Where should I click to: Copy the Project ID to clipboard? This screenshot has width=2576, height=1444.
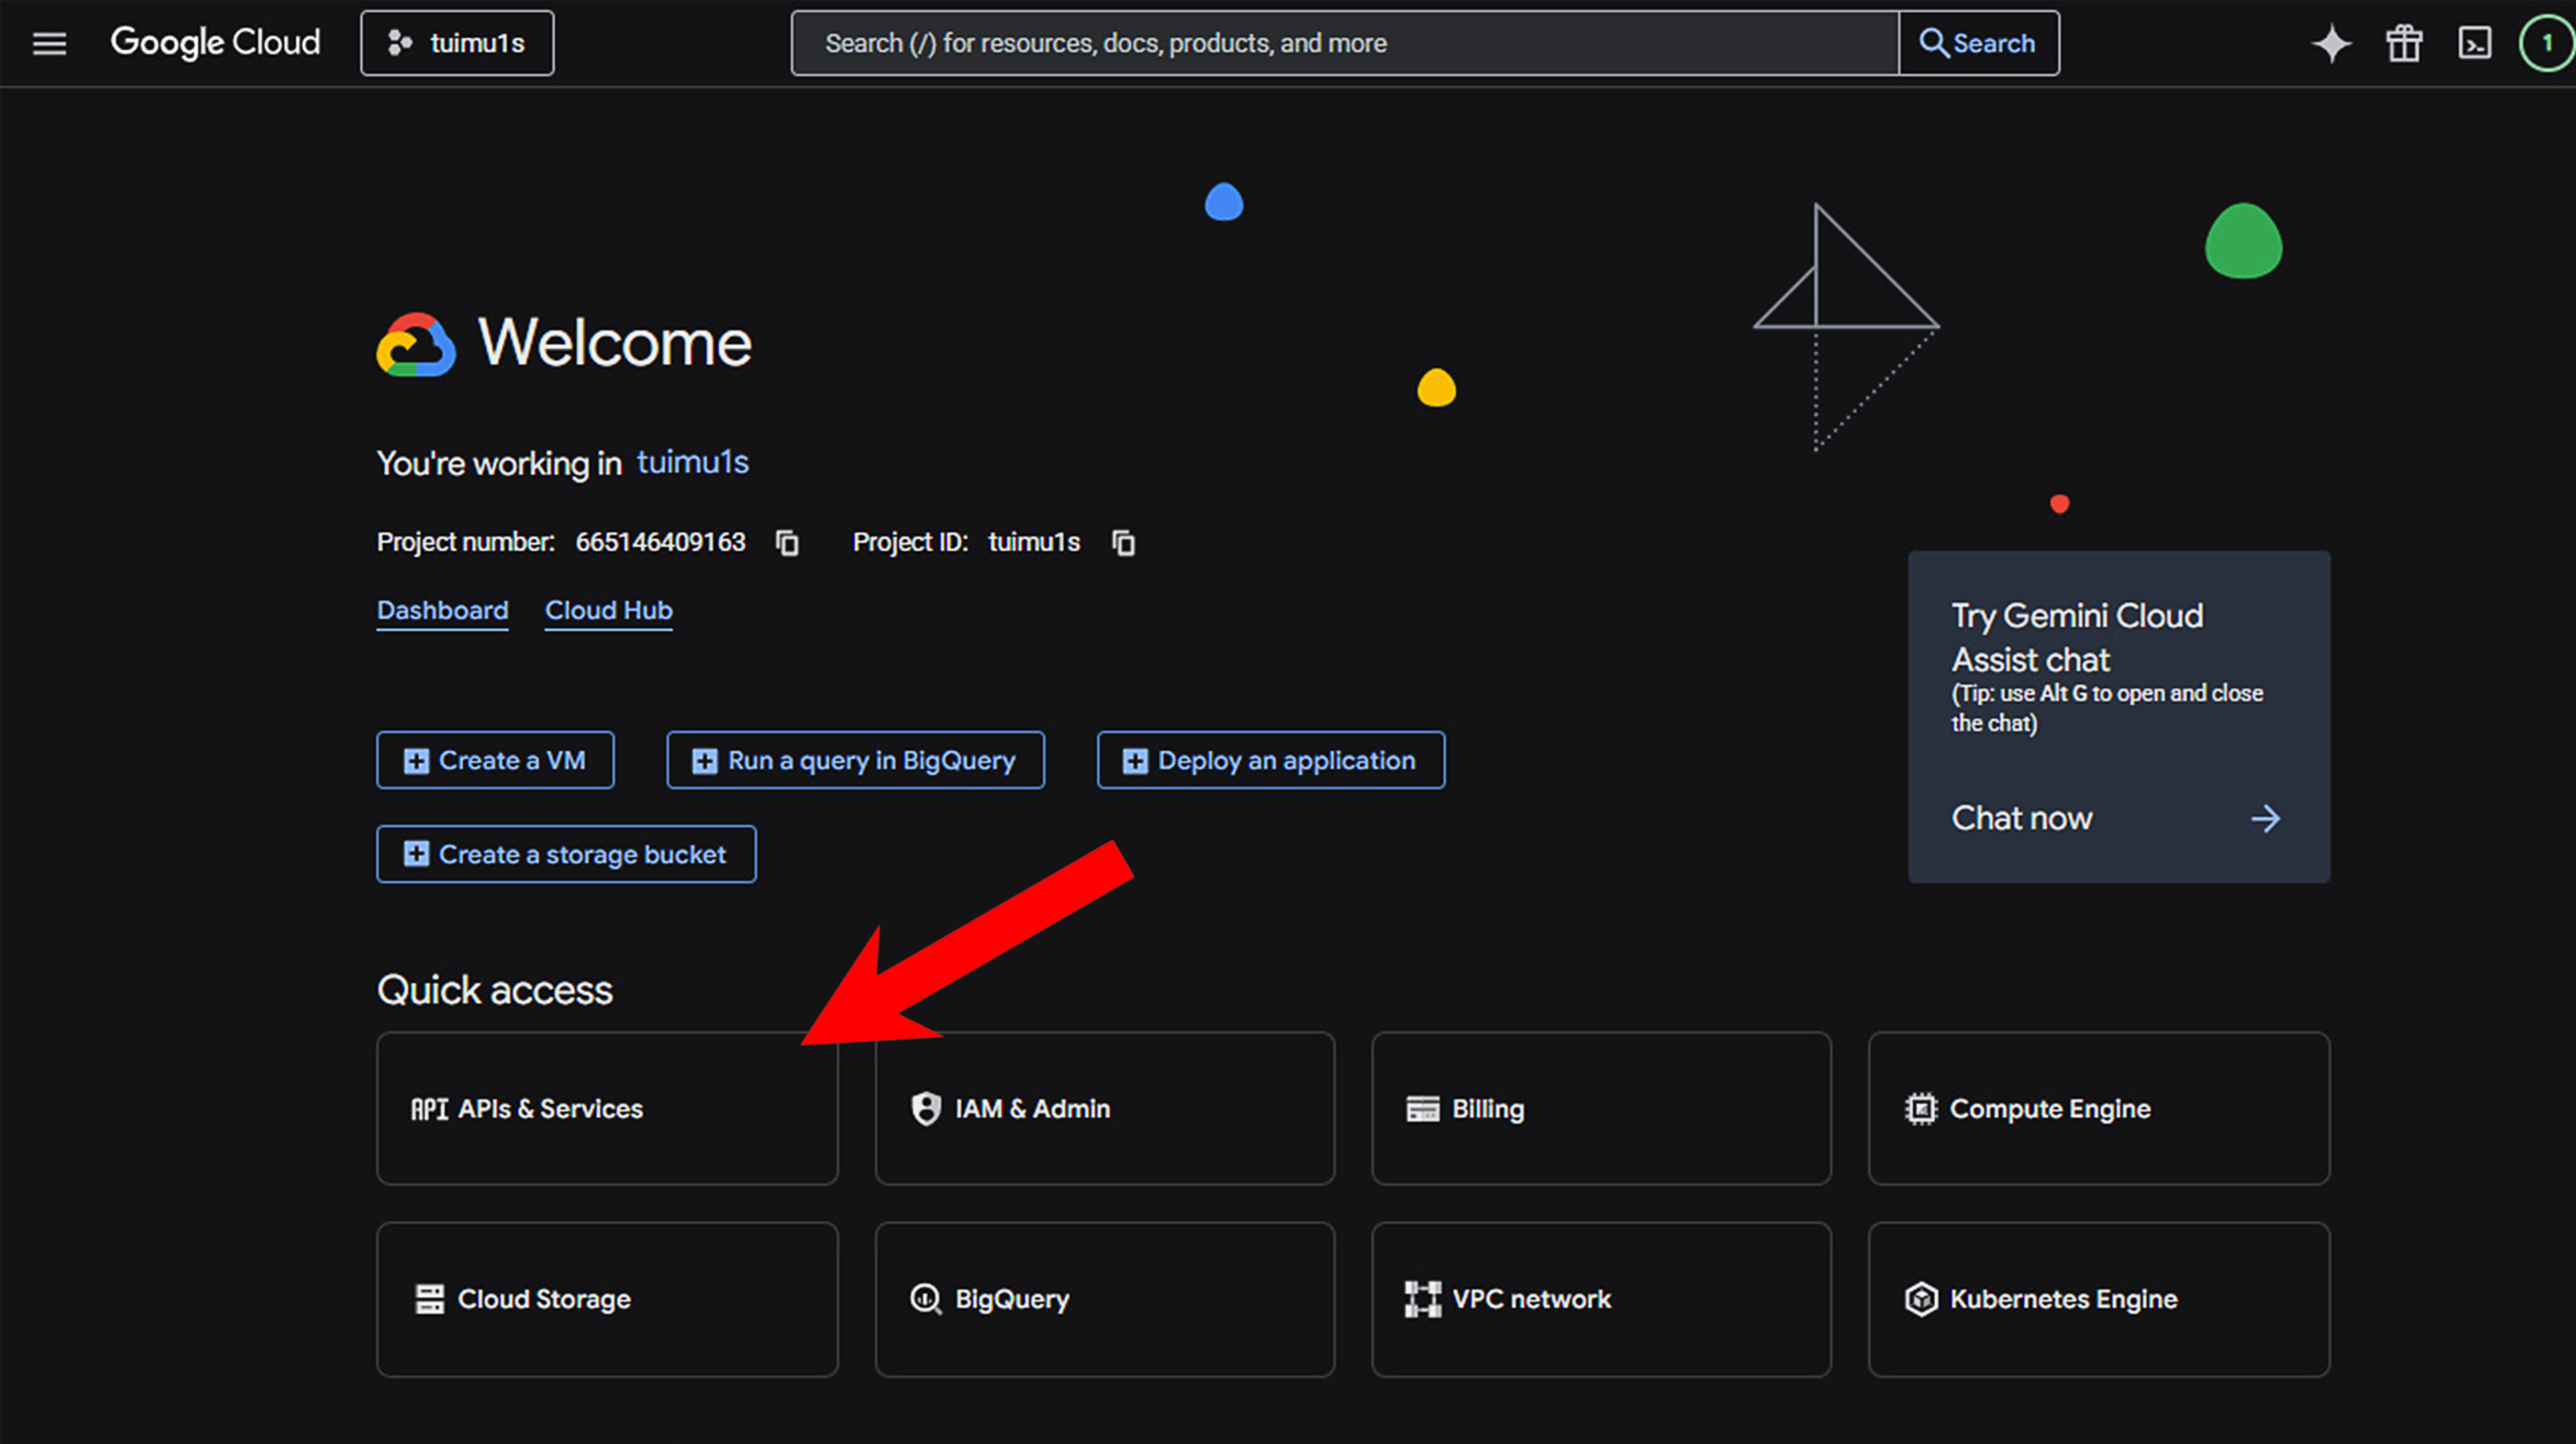pyautogui.click(x=1123, y=542)
